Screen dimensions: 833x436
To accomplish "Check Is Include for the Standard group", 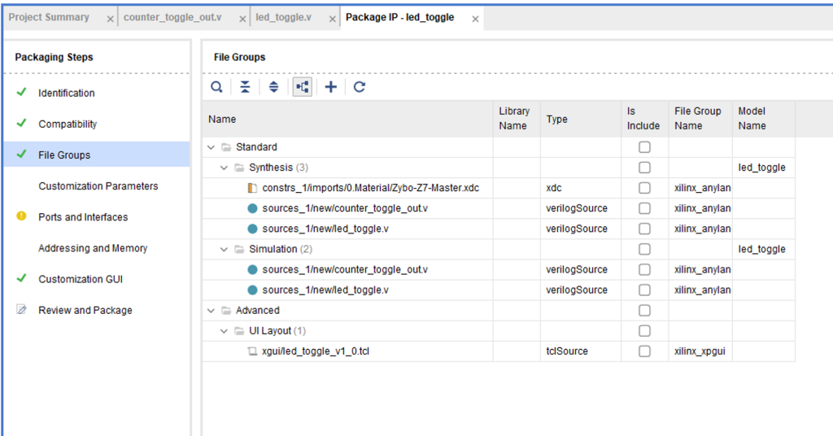I will point(644,147).
